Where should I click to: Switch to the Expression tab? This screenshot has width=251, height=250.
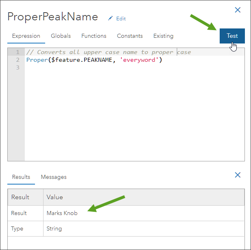(x=26, y=36)
